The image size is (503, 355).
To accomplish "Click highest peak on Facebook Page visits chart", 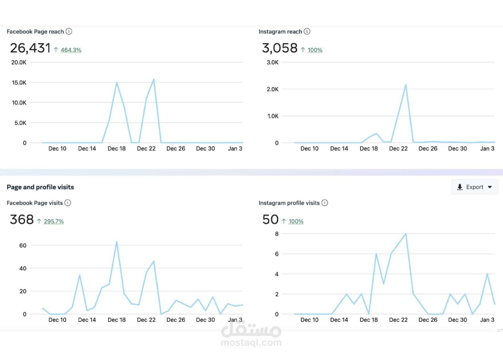I will [117, 241].
